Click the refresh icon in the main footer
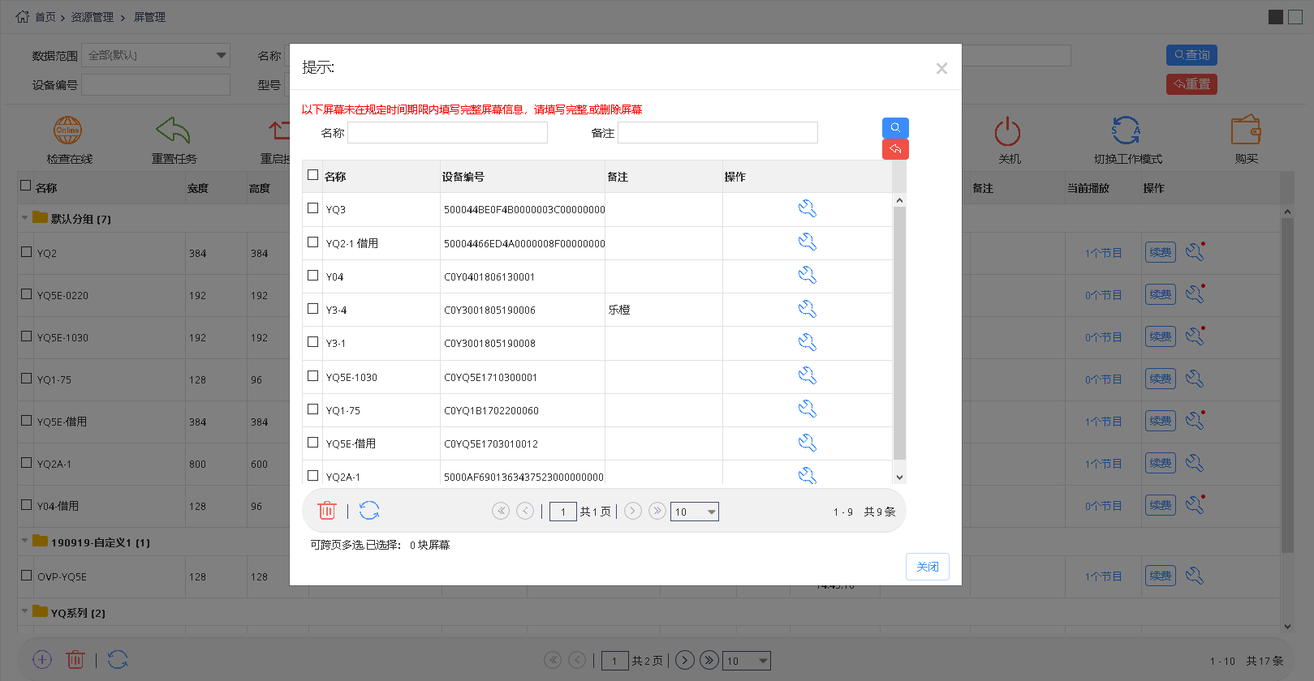 coord(118,660)
